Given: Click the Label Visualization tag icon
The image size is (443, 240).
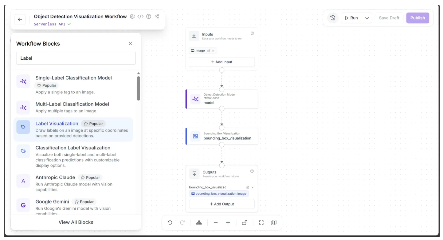Looking at the screenshot, I should pos(23,127).
